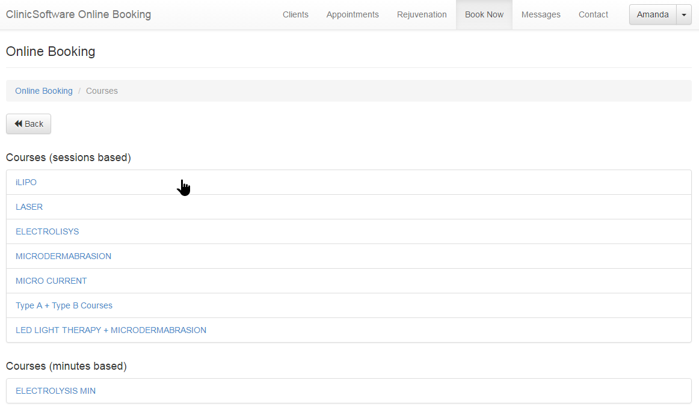Select the iLIPO course
This screenshot has height=410, width=699.
pyautogui.click(x=26, y=182)
